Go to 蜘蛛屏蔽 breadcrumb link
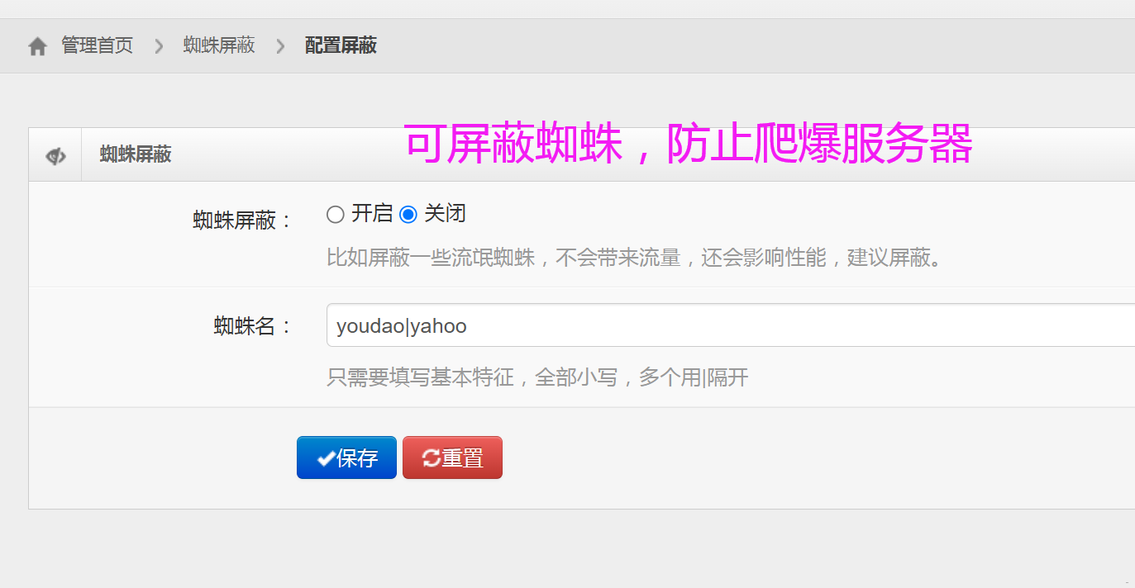 coord(219,45)
